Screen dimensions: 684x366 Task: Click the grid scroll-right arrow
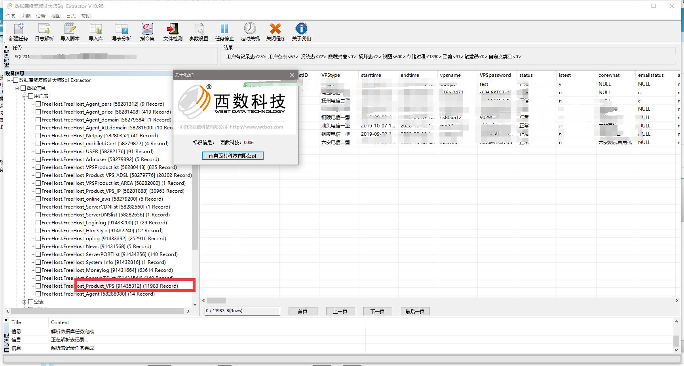(676, 301)
